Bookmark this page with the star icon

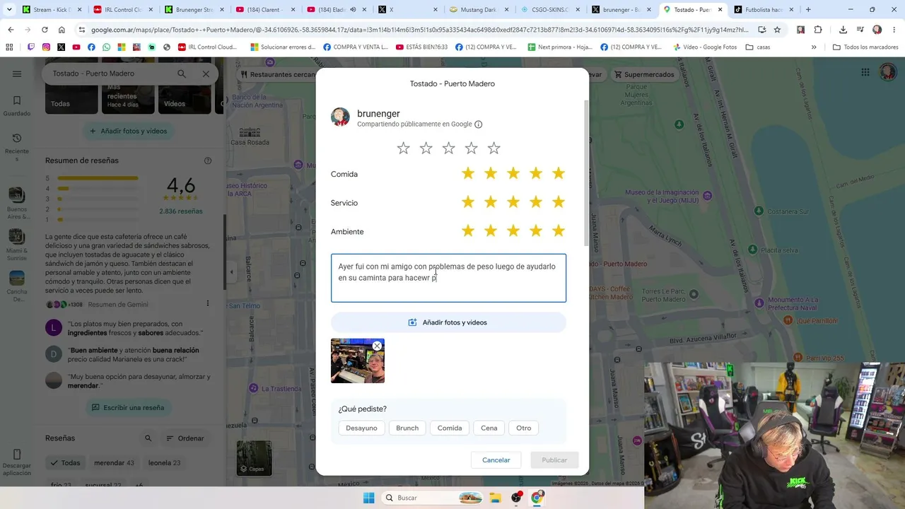coord(777,30)
